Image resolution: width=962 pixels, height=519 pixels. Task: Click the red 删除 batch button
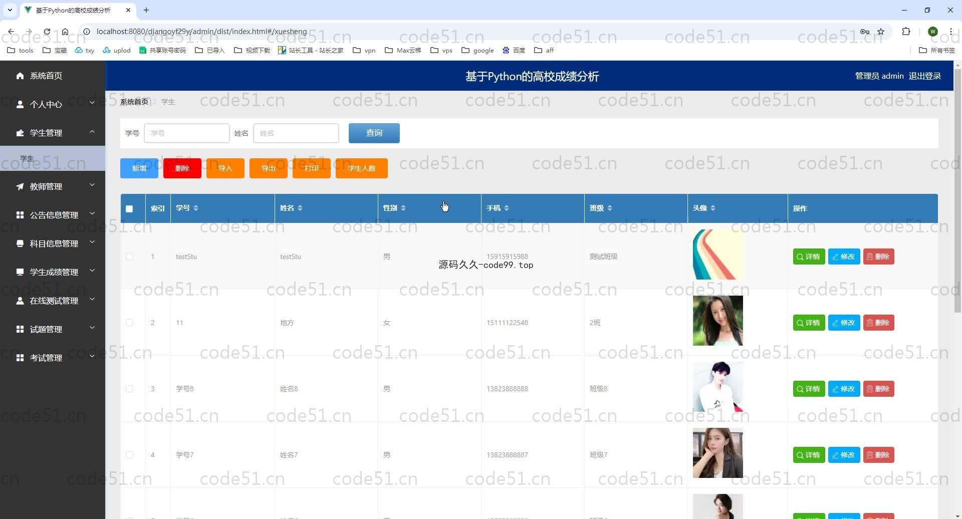pos(182,168)
